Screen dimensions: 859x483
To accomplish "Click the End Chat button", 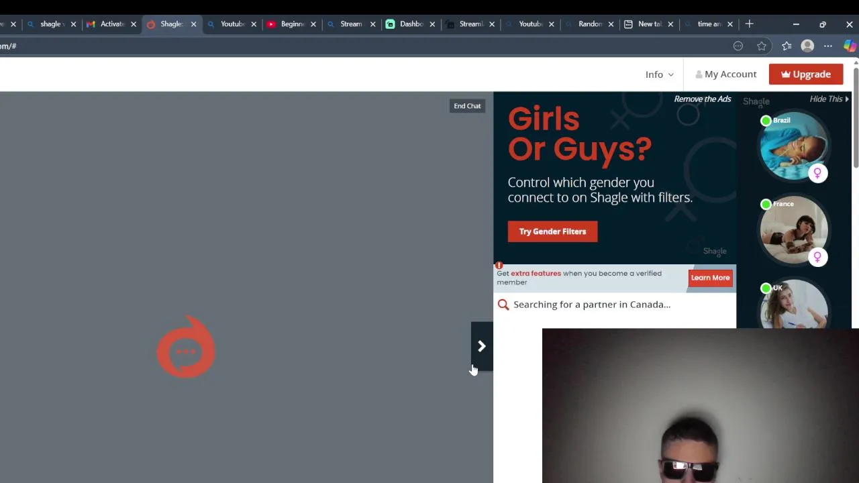I will [x=467, y=106].
